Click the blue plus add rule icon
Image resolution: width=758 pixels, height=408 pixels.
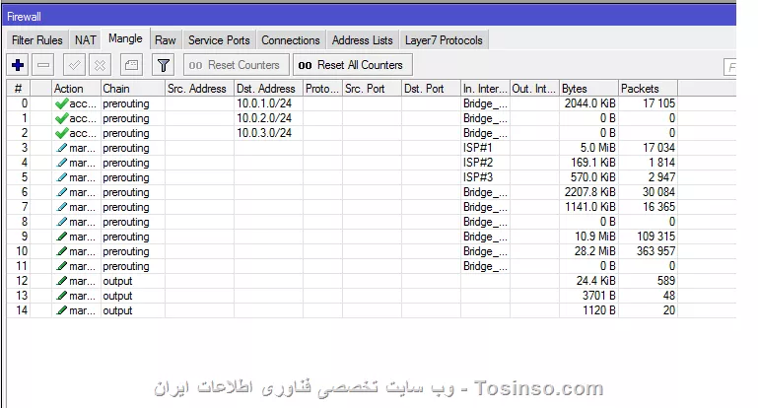pos(18,65)
